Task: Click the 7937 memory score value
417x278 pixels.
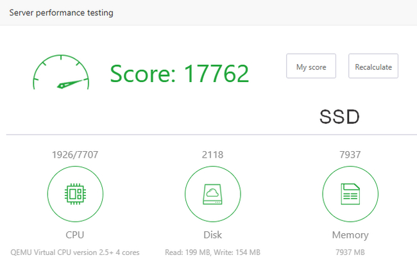Action: [x=350, y=154]
